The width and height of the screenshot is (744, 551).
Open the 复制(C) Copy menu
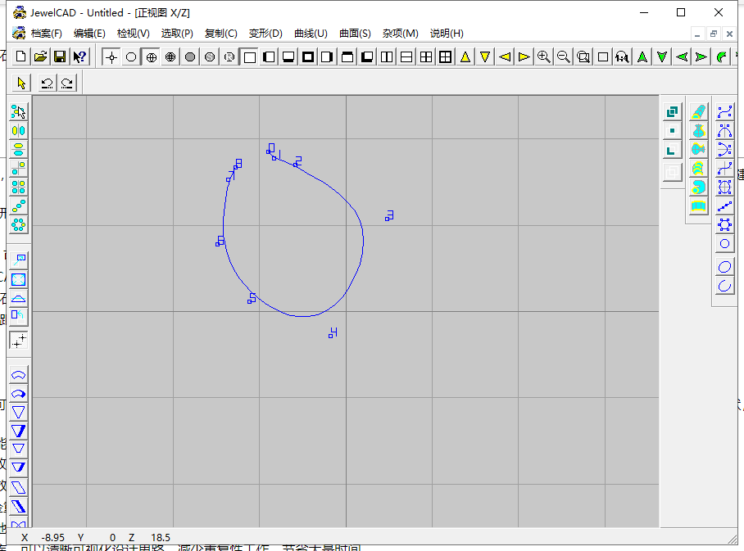point(220,34)
